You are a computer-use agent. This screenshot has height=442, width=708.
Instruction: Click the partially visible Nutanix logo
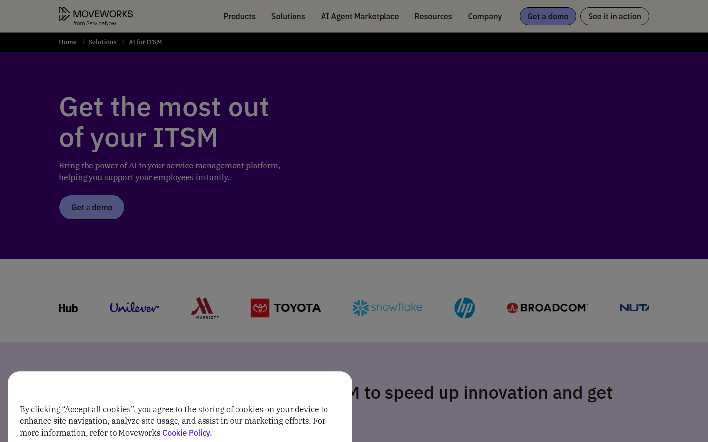point(634,308)
